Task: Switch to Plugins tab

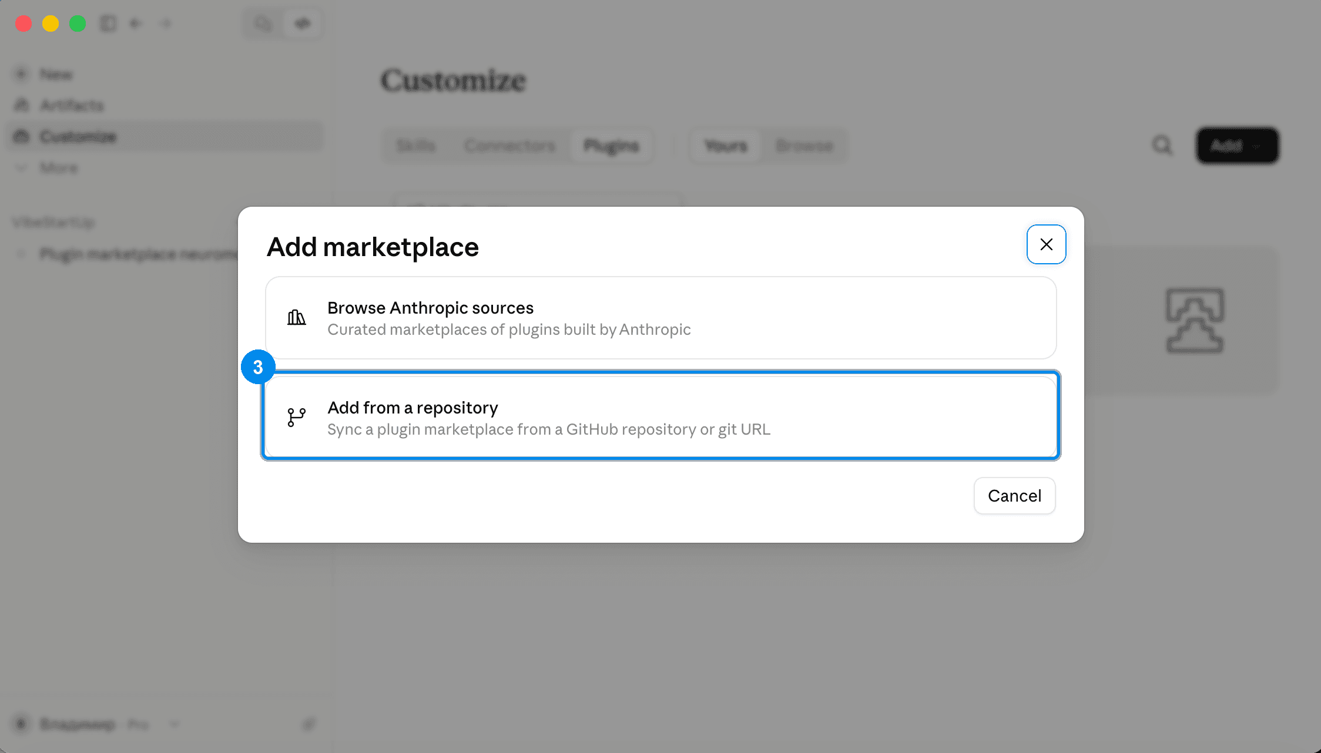Action: point(611,146)
